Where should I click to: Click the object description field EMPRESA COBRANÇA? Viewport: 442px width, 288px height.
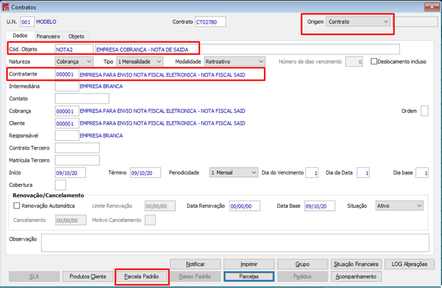pos(247,49)
